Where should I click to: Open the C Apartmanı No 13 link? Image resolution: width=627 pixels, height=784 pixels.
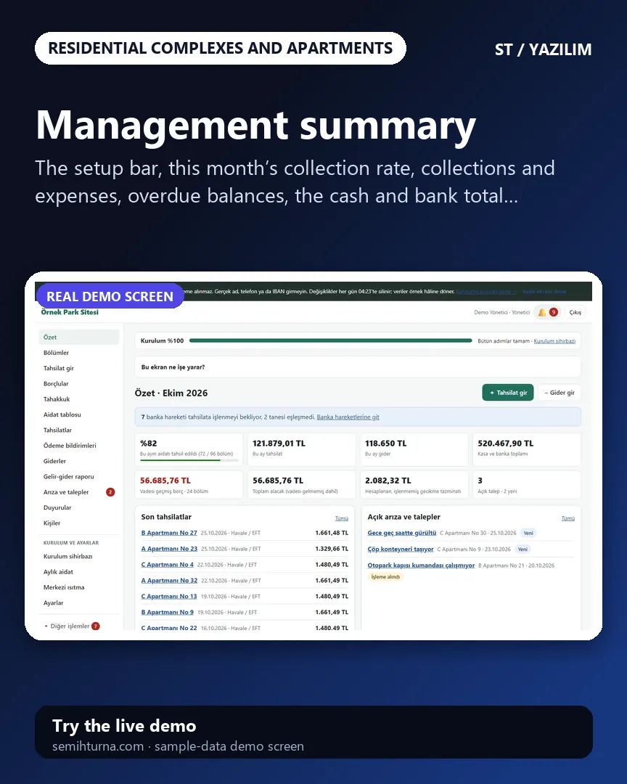click(x=169, y=597)
